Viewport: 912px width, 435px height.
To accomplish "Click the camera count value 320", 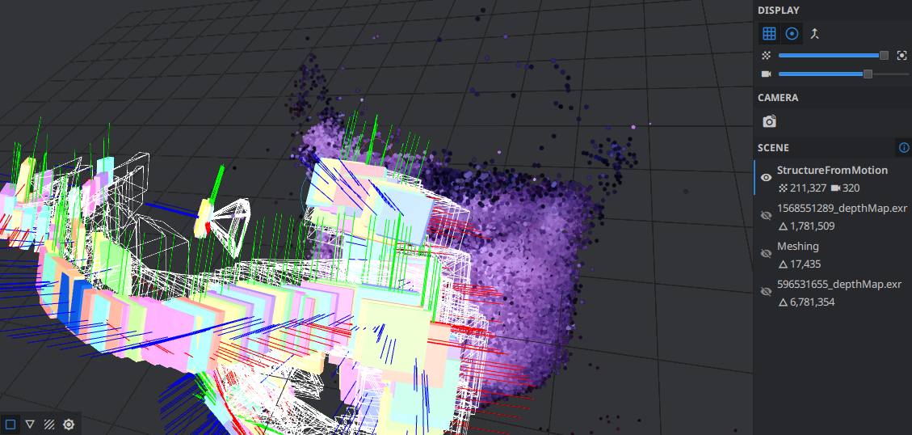I will click(852, 188).
